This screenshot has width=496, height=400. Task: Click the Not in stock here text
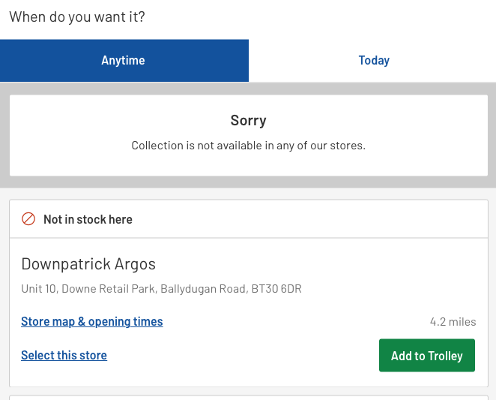pos(88,219)
